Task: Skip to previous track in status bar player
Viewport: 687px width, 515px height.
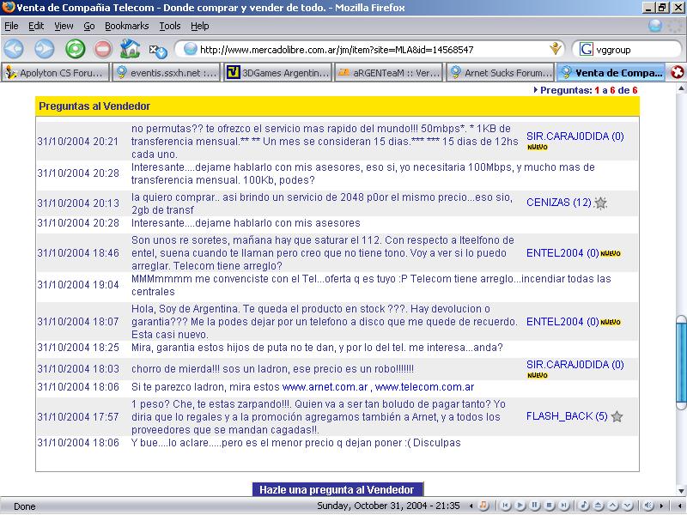Action: (x=505, y=506)
